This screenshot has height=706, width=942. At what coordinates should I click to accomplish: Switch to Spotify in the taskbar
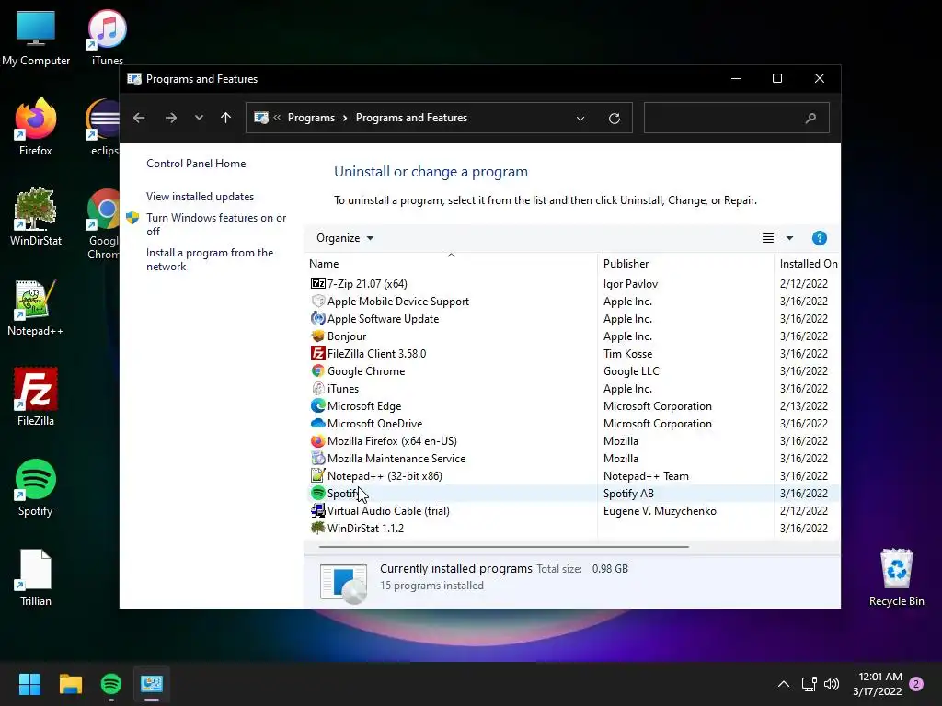(111, 684)
